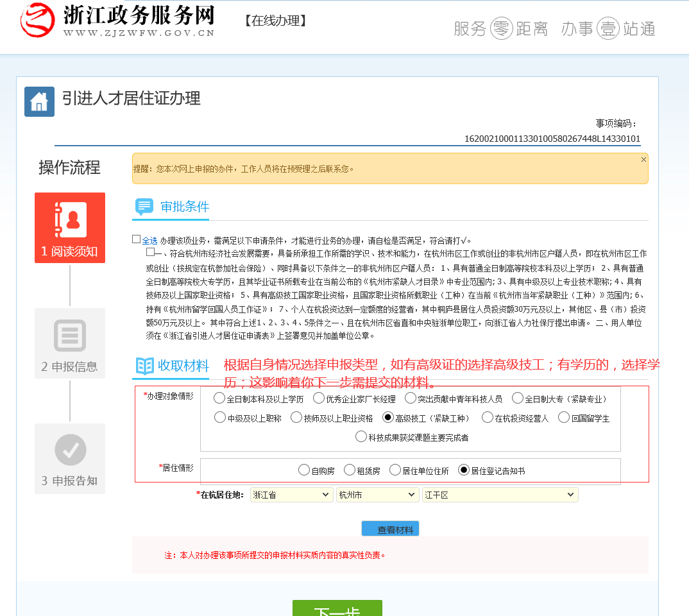Image resolution: width=689 pixels, height=616 pixels.
Task: Click the 收取材料 open book icon
Action: click(x=144, y=366)
